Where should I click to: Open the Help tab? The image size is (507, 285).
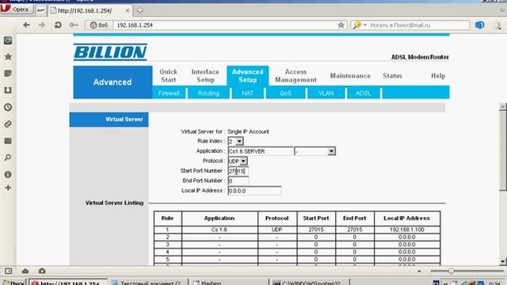point(438,76)
